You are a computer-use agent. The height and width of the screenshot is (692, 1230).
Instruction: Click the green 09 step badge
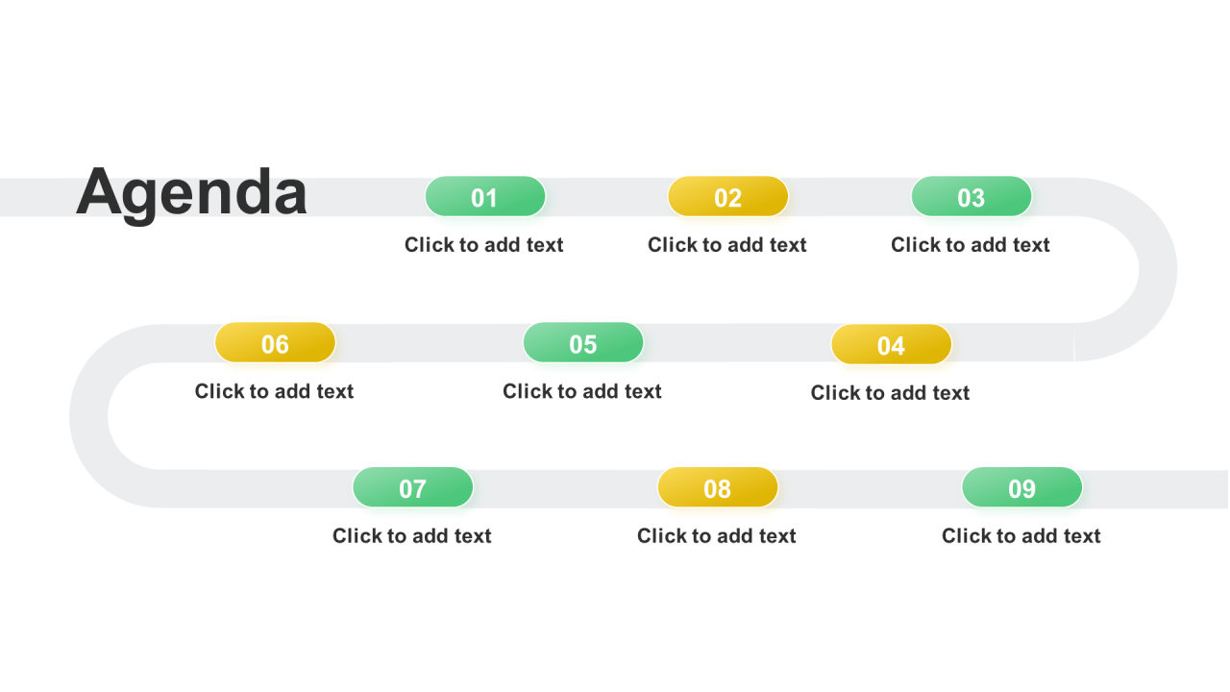pos(1022,488)
